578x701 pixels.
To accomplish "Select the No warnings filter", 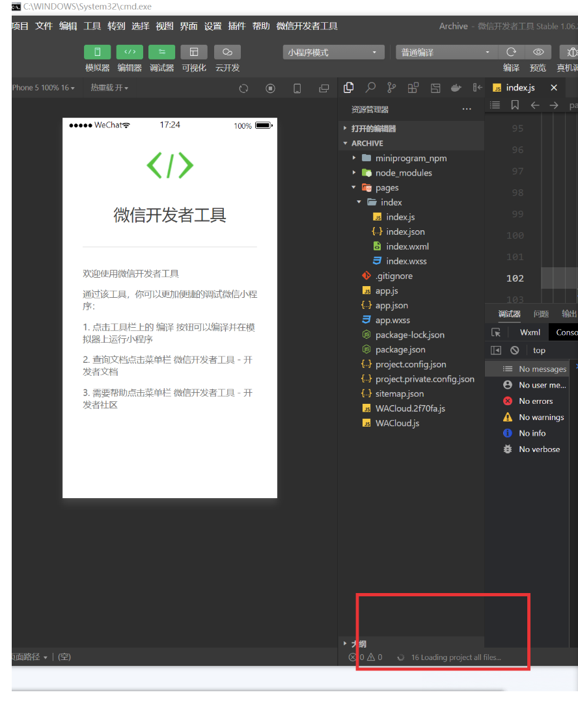I will point(527,417).
